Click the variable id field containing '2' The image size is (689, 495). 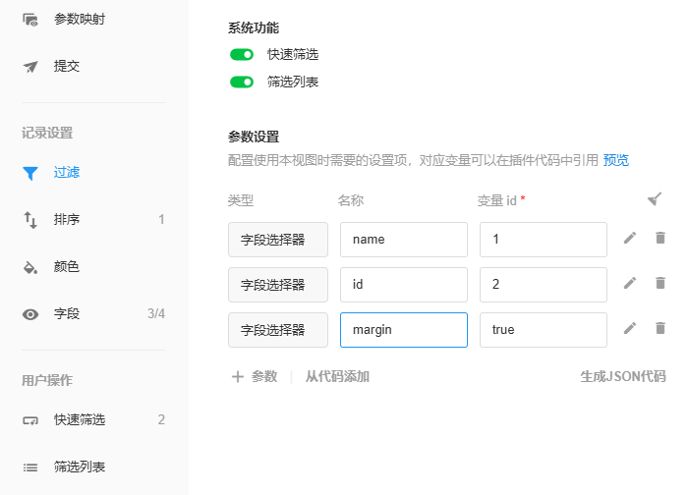coord(544,285)
